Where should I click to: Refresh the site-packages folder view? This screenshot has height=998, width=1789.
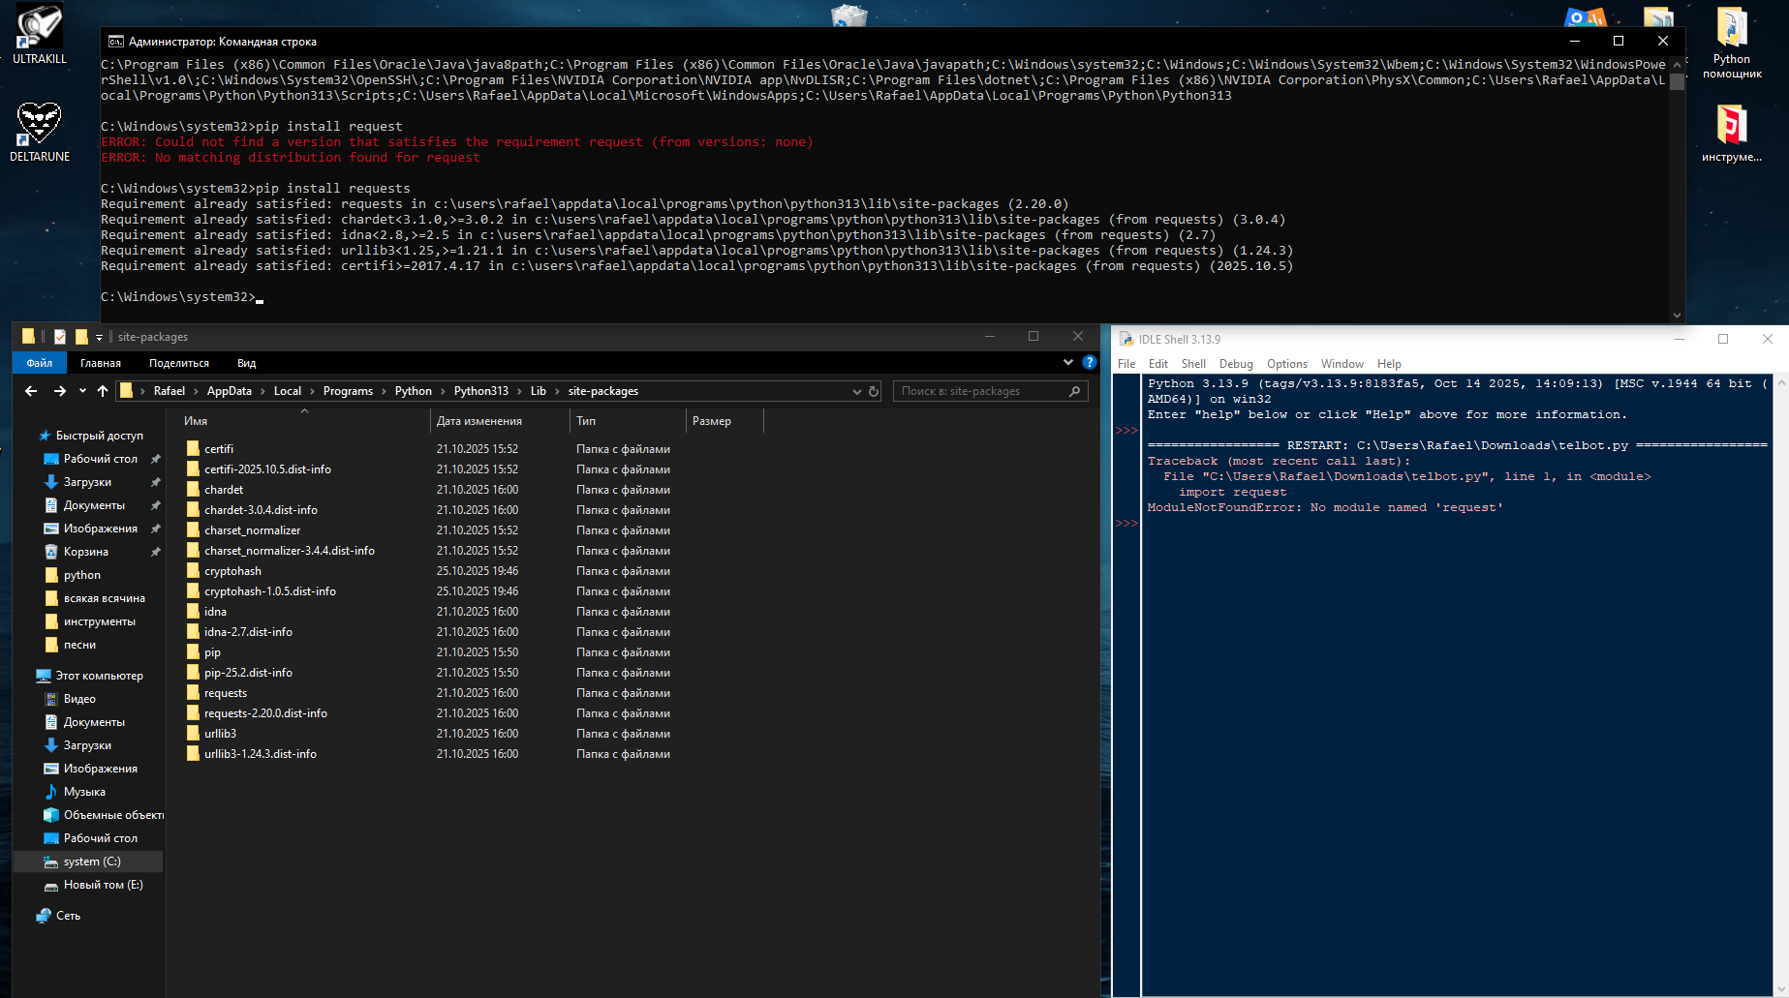pyautogui.click(x=874, y=392)
